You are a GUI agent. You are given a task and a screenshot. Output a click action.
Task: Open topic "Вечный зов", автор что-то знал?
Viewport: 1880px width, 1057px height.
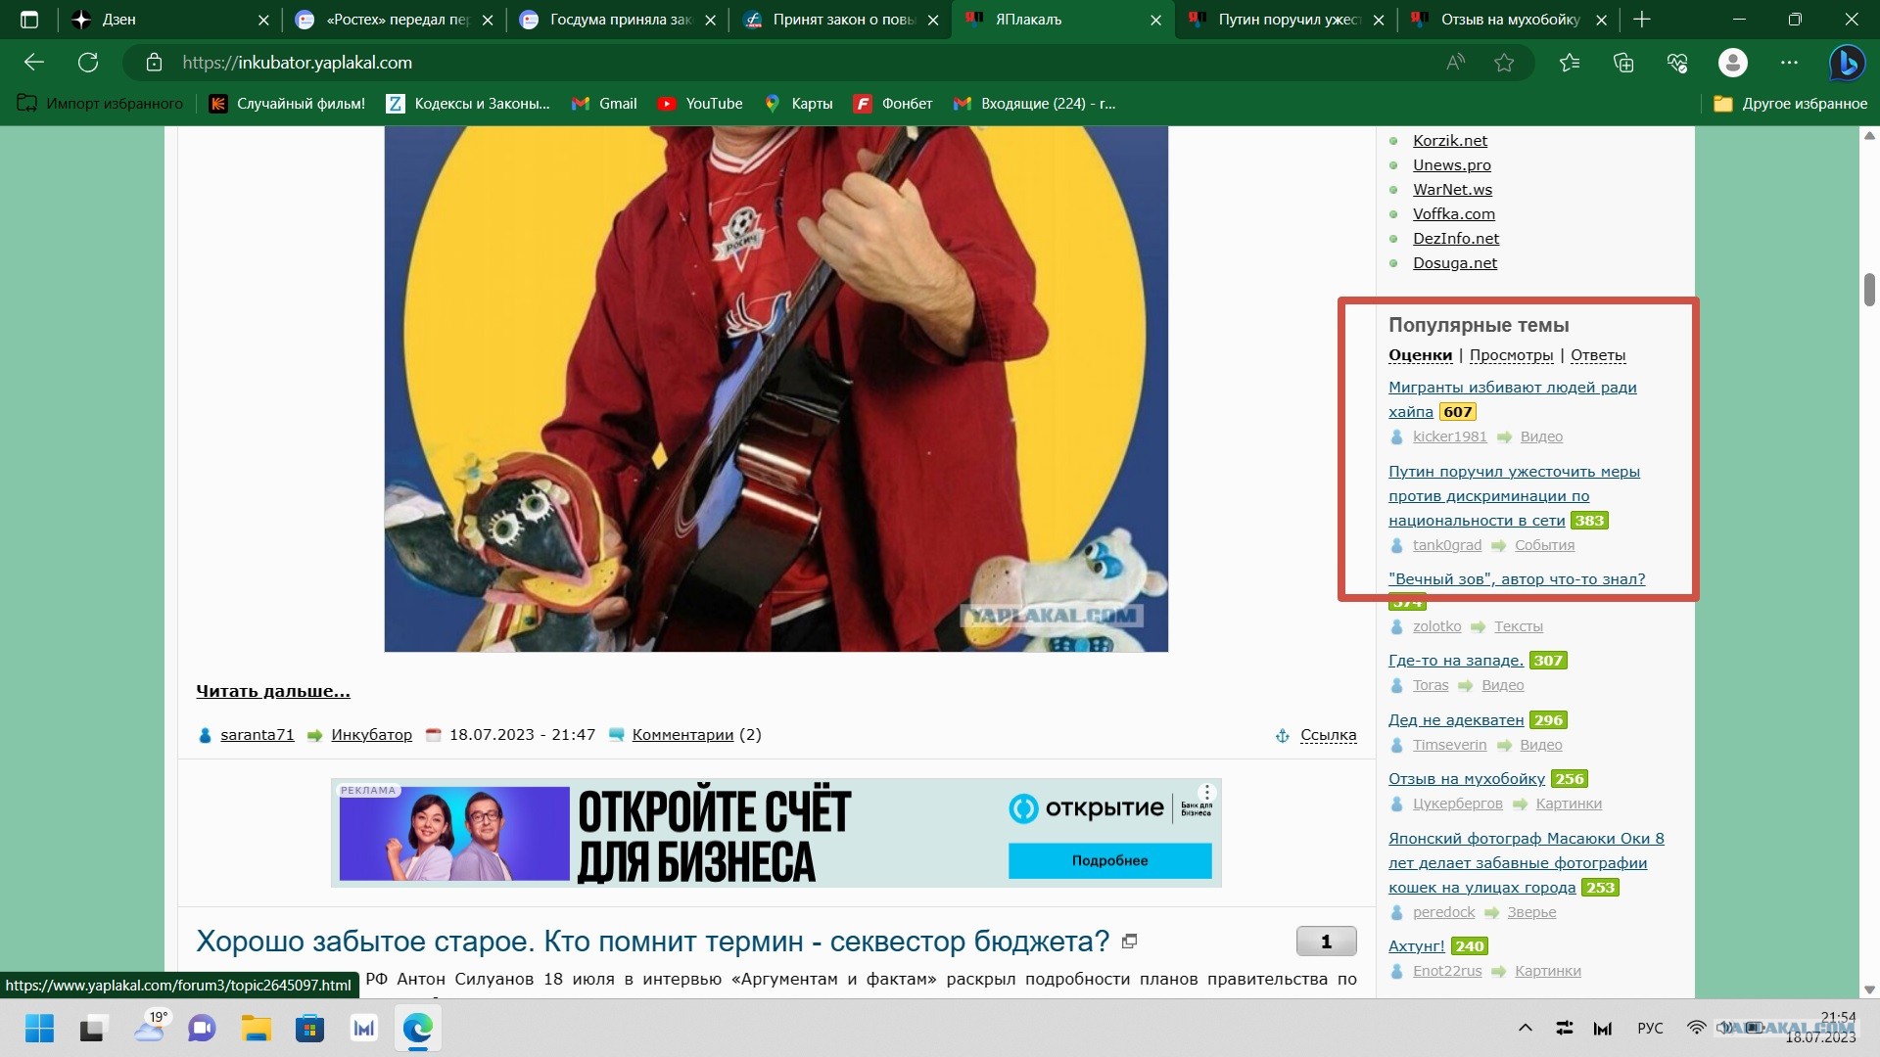[1517, 579]
